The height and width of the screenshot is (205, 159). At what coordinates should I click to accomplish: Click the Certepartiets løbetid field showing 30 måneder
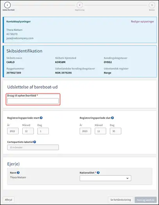[x=33, y=147]
